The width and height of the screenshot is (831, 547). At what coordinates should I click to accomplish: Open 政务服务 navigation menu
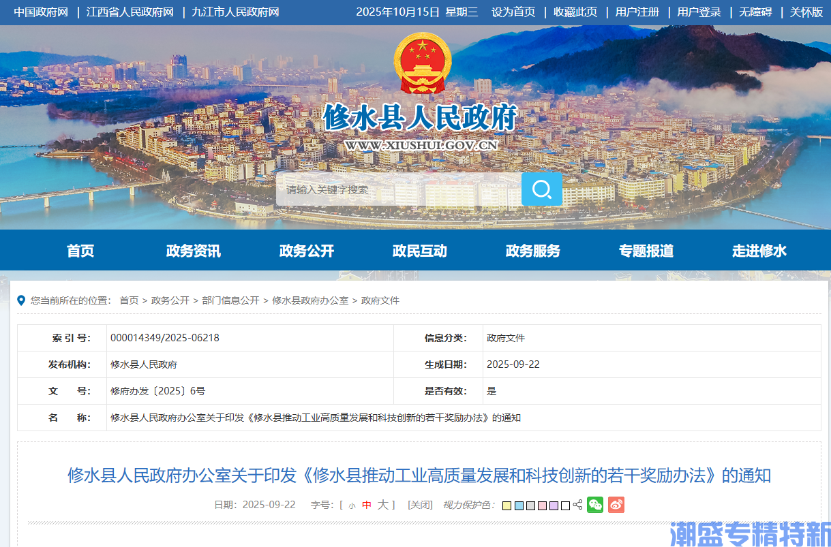(x=533, y=251)
